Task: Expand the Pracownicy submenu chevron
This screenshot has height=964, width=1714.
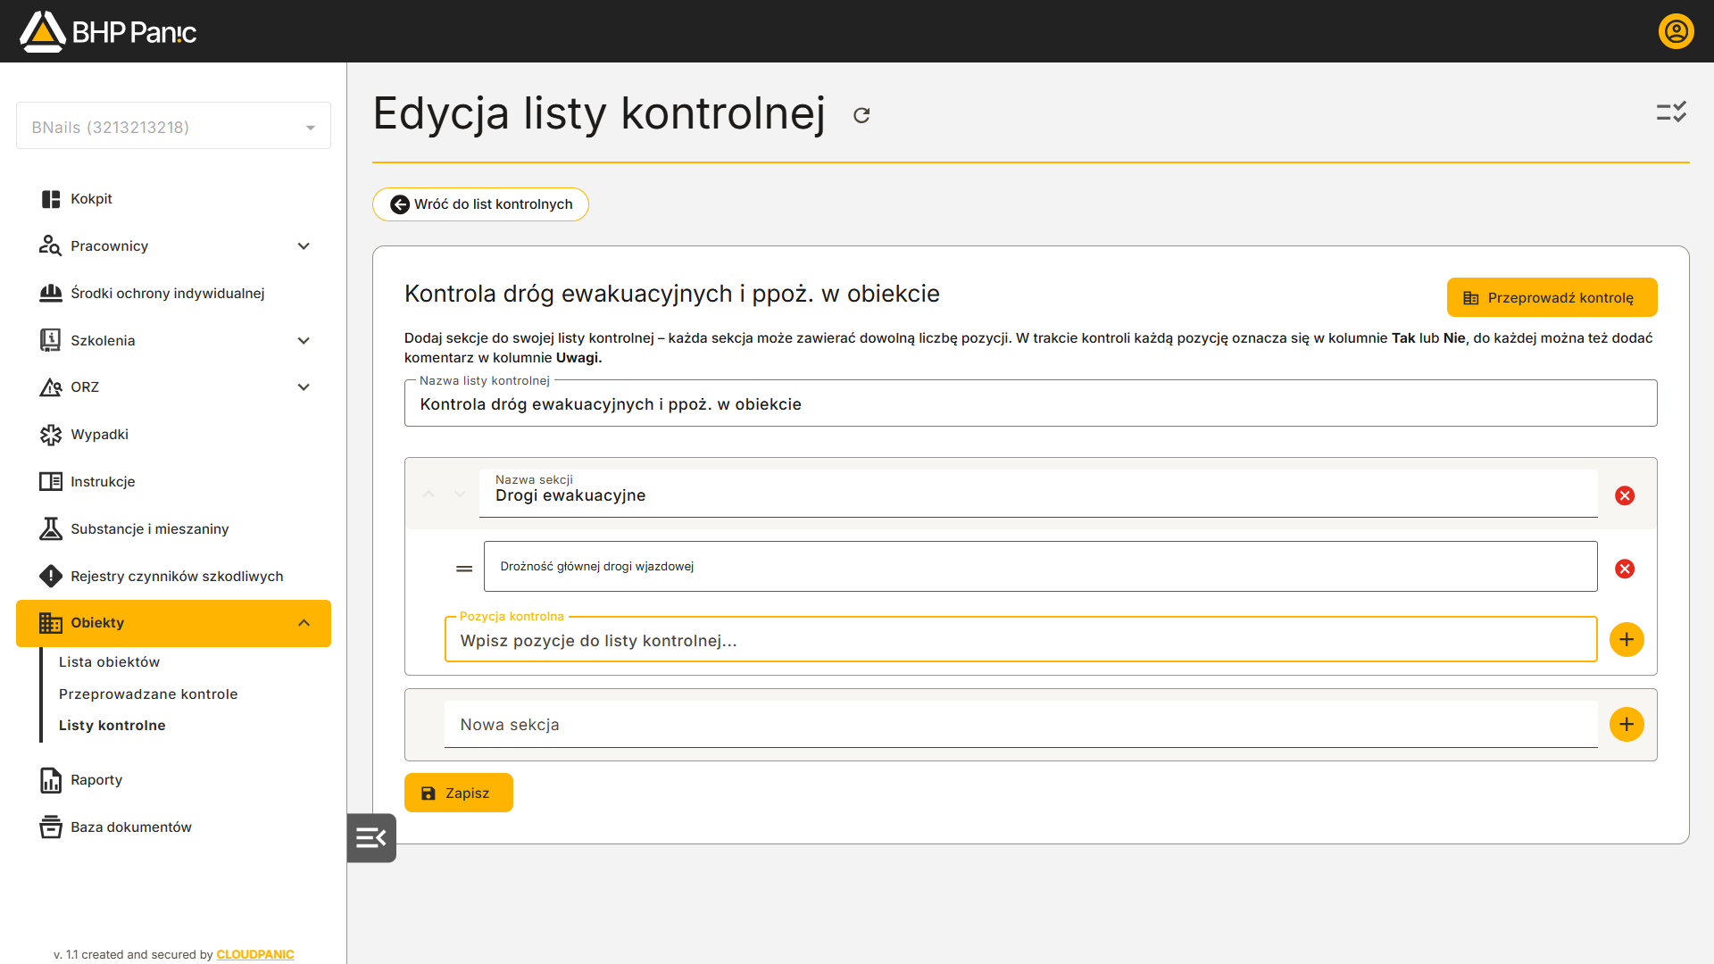Action: coord(304,246)
